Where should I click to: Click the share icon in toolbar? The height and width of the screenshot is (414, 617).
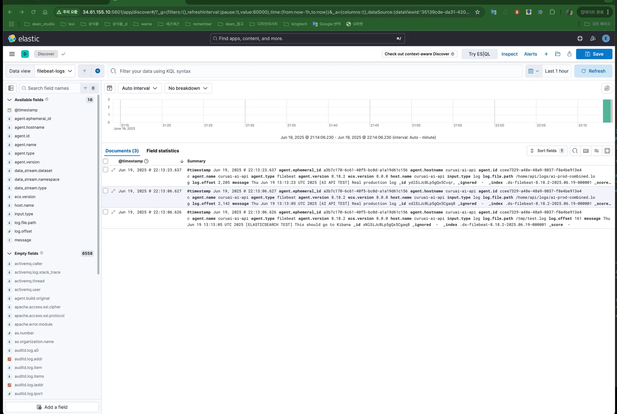[569, 54]
